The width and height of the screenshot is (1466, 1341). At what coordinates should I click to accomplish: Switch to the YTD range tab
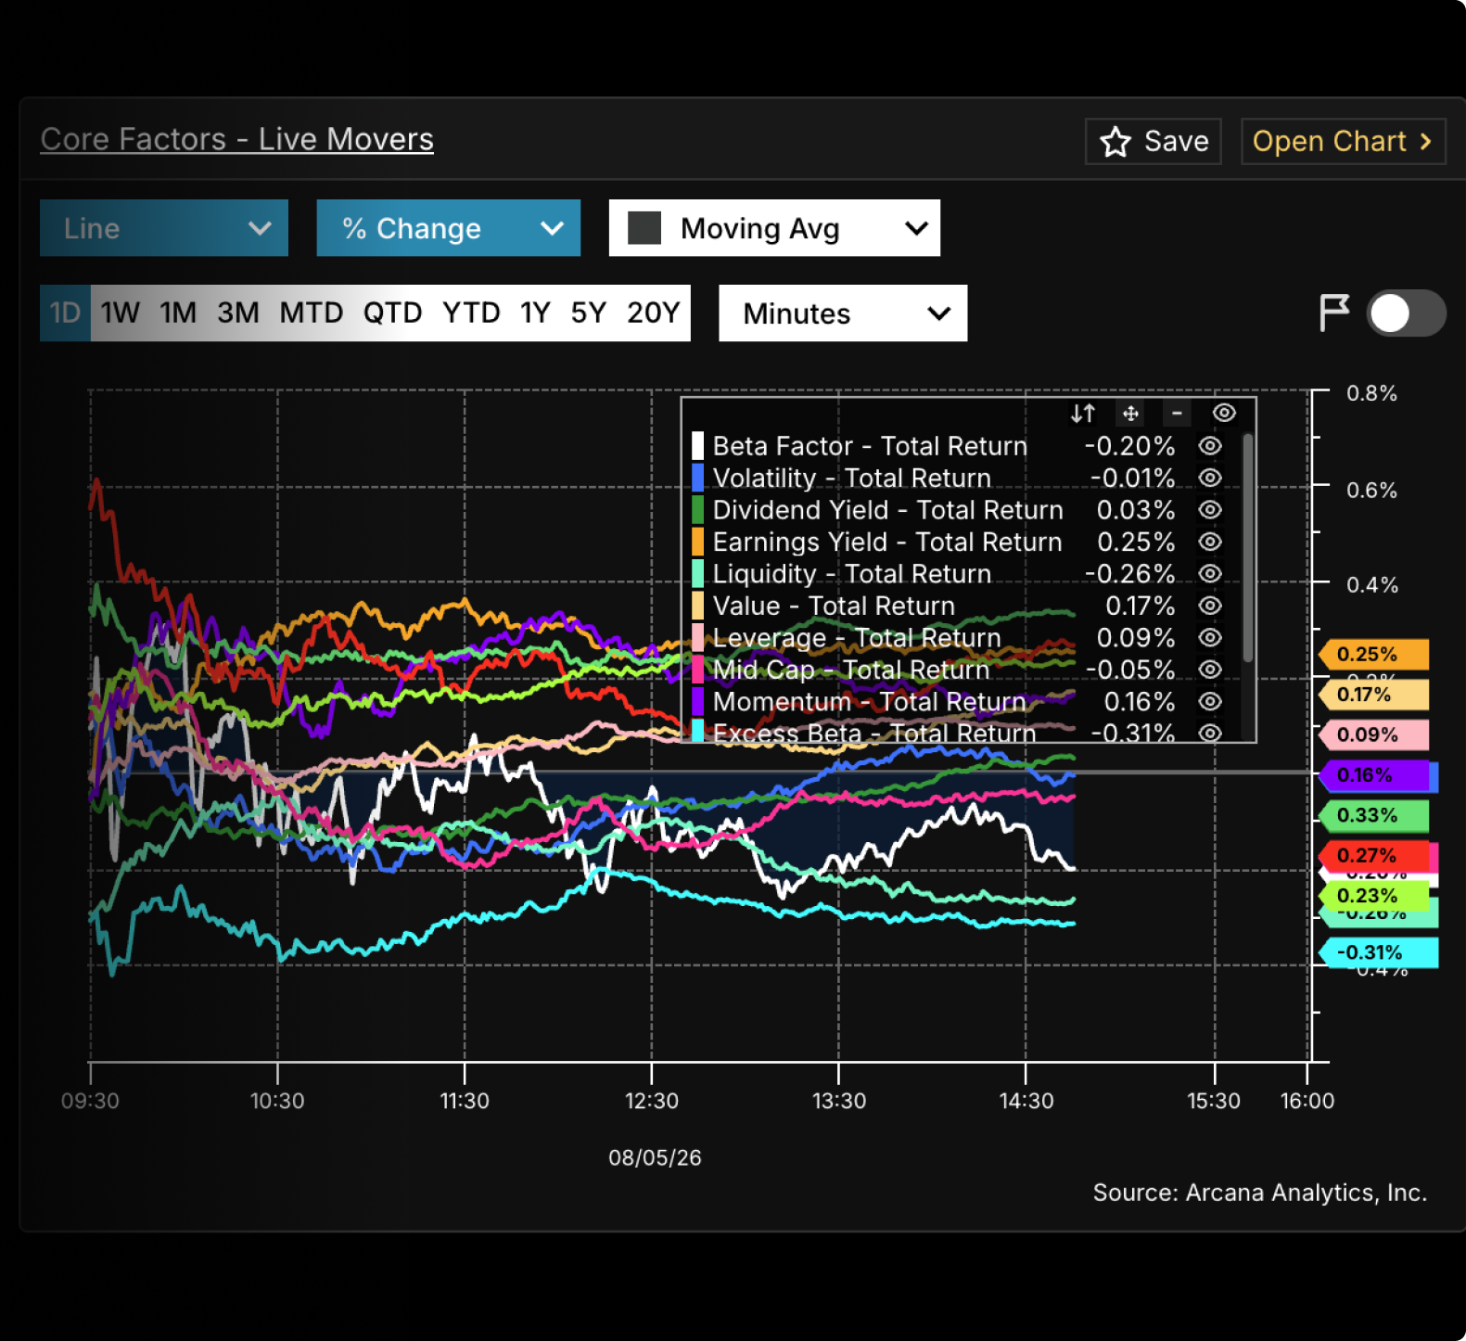[471, 313]
